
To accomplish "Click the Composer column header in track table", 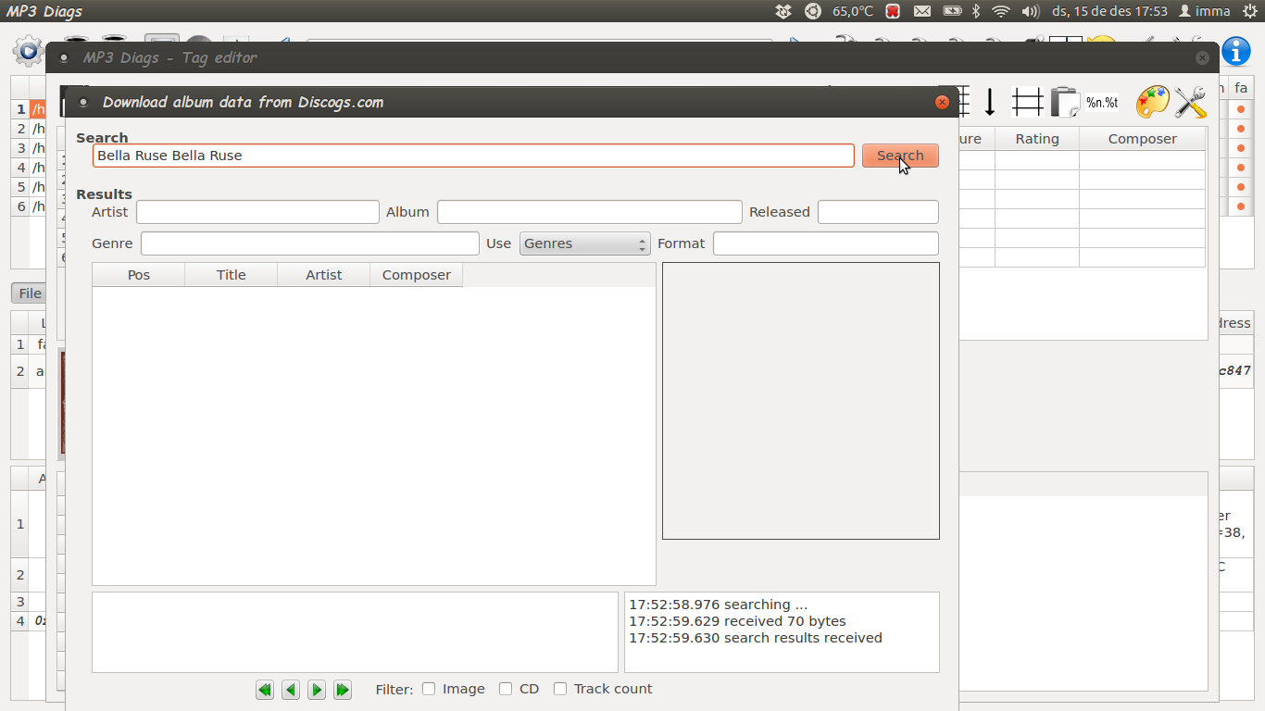I will pos(417,275).
